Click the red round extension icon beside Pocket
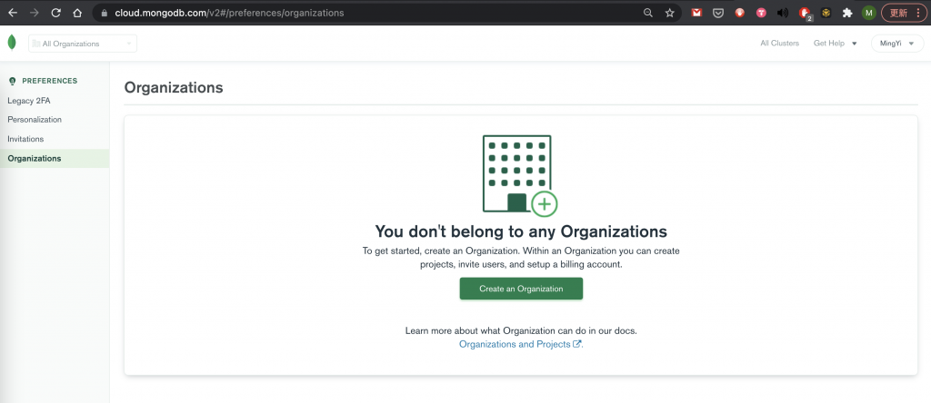The image size is (931, 403). coord(739,13)
